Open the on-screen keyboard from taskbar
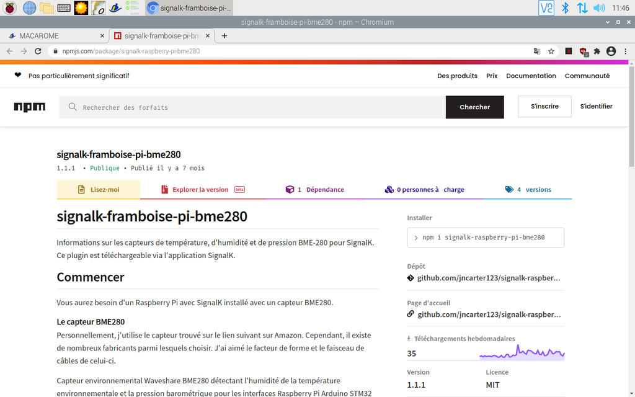The height and width of the screenshot is (397, 635). (64, 7)
